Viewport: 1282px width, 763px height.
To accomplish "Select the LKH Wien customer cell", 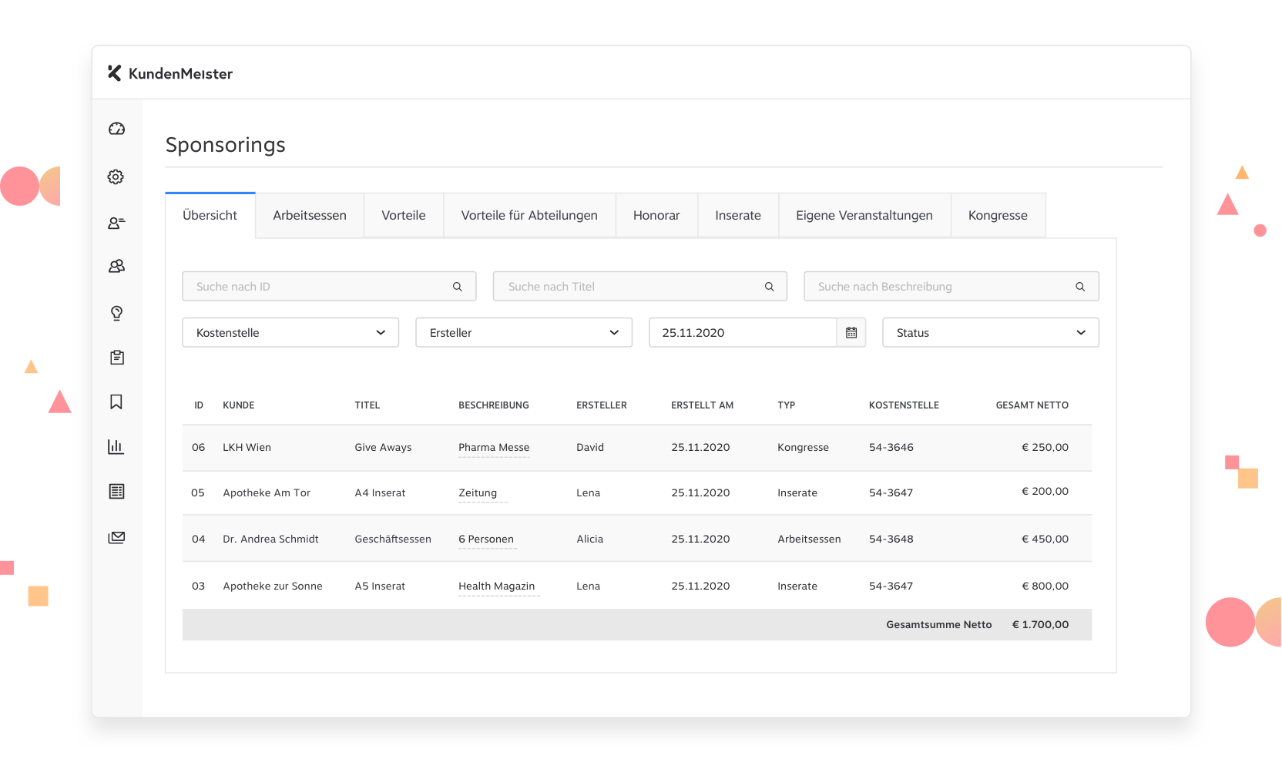I will pyautogui.click(x=247, y=448).
